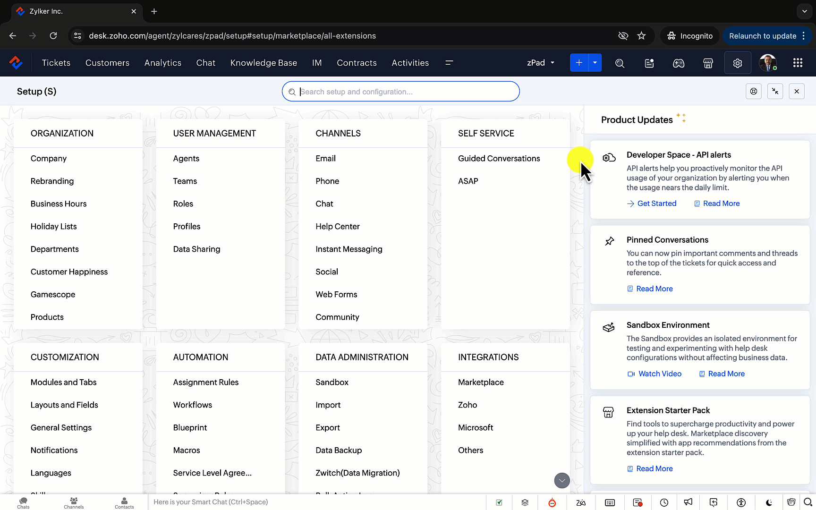Open the announcements megaphone icon
This screenshot has width=816, height=510.
(688, 502)
